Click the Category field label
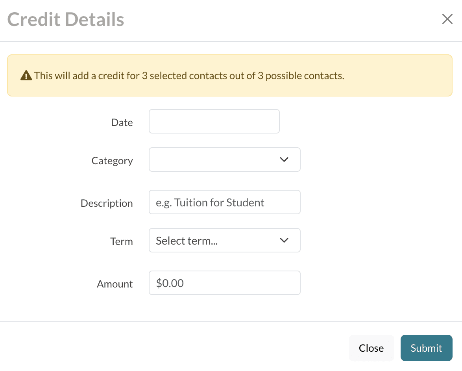The width and height of the screenshot is (462, 371). pyautogui.click(x=112, y=161)
